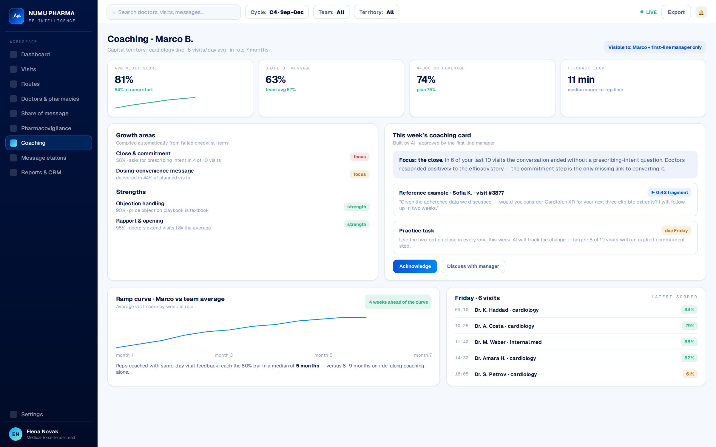Click the 84% score badge
The image size is (716, 447).
tap(689, 310)
